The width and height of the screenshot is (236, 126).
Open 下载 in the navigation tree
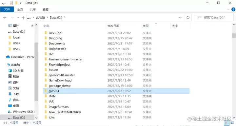coord(16,94)
